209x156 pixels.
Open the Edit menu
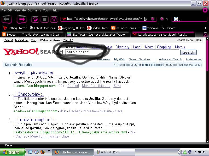pyautogui.click(x=10, y=10)
